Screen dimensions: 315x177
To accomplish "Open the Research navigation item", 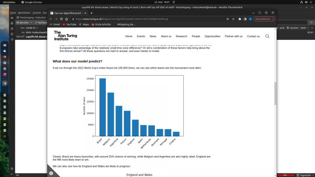I will (x=181, y=36).
